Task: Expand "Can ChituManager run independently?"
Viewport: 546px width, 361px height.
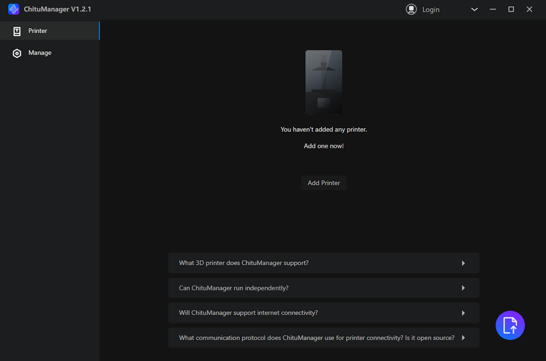Action: [324, 288]
